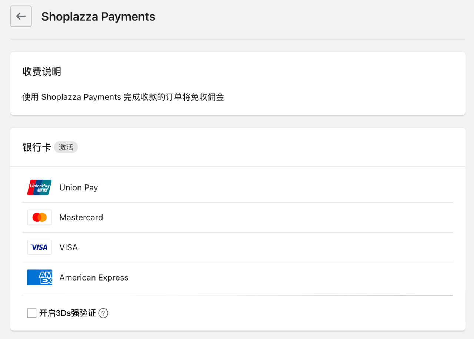This screenshot has width=474, height=339.
Task: Open the 3Ds help question mark icon
Action: (x=103, y=313)
